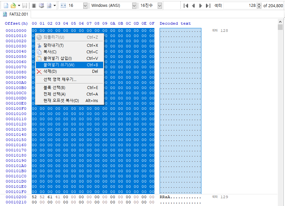The width and height of the screenshot is (285, 206).
Task: Choose 블록 선택(B) menu entry
Action: tap(69, 88)
